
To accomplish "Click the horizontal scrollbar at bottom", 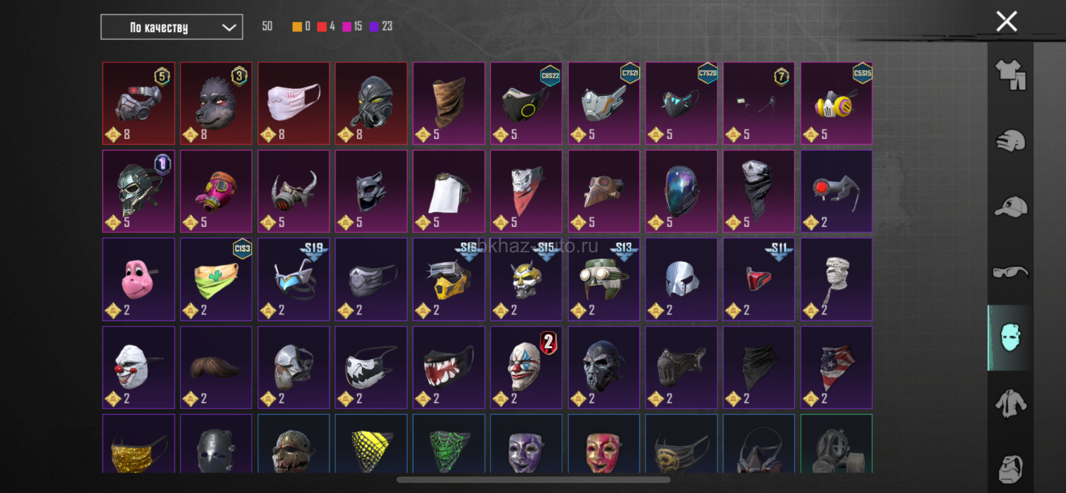I will [x=533, y=480].
